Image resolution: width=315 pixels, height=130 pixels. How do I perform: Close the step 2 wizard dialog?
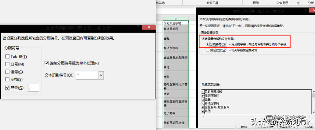tap(149, 27)
